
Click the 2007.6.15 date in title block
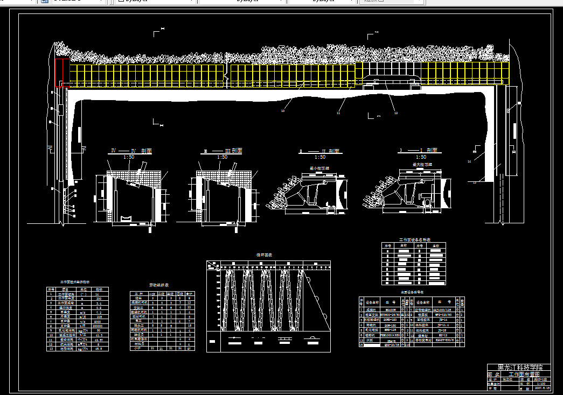[x=542, y=388]
